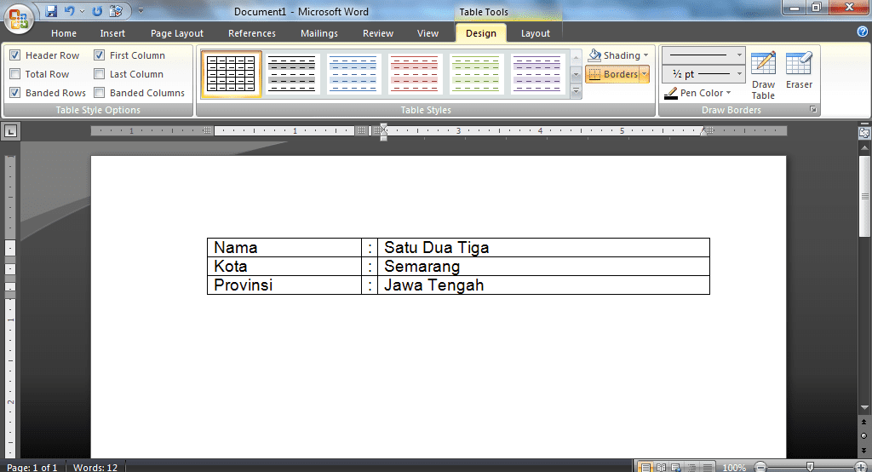Click the spelling and grammar quick access icon

click(x=116, y=11)
